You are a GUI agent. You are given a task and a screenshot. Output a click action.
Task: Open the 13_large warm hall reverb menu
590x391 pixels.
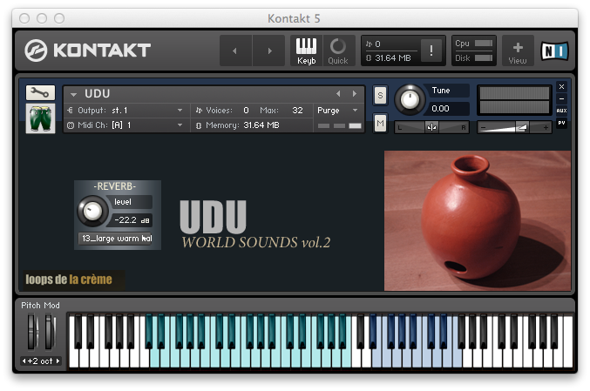117,239
